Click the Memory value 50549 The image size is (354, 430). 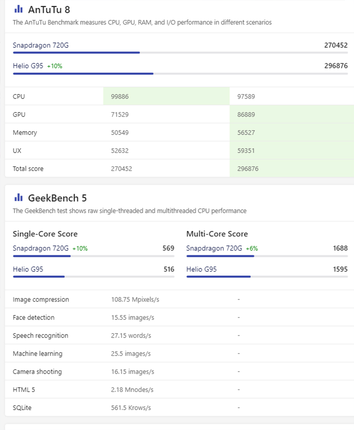pos(120,133)
